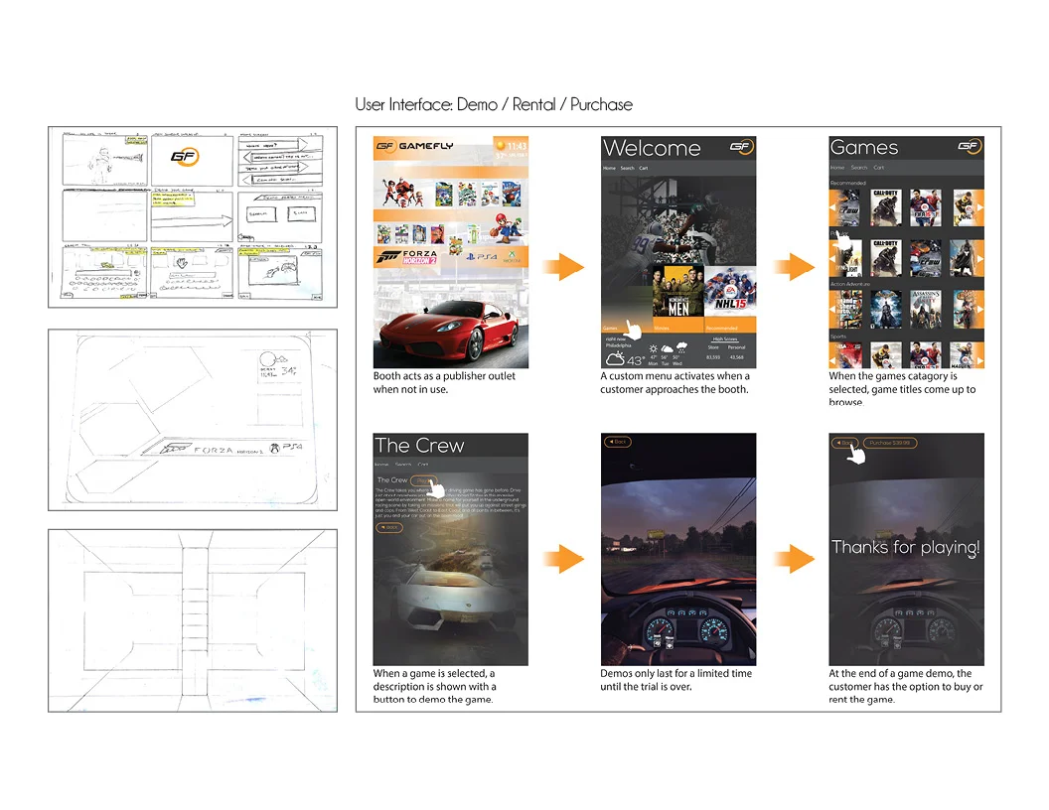Screen dimensions: 1049x810
Task: Click the rainy Wednesday forecast icon
Action: coord(681,347)
